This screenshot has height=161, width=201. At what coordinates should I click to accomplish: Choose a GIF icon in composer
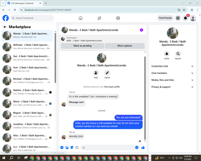(x=77, y=147)
